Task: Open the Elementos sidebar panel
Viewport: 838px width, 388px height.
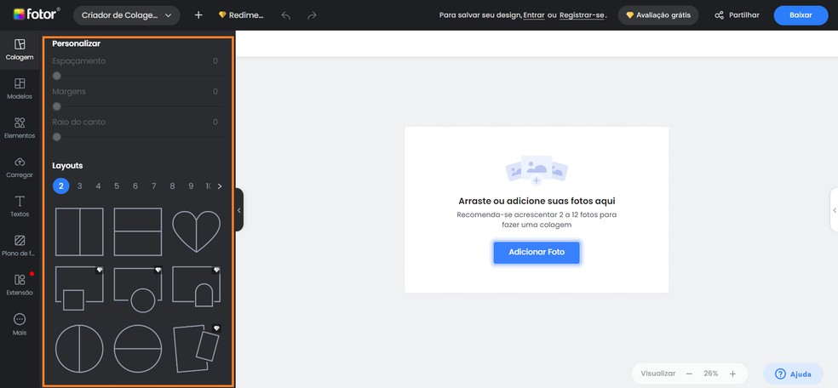Action: coord(20,128)
